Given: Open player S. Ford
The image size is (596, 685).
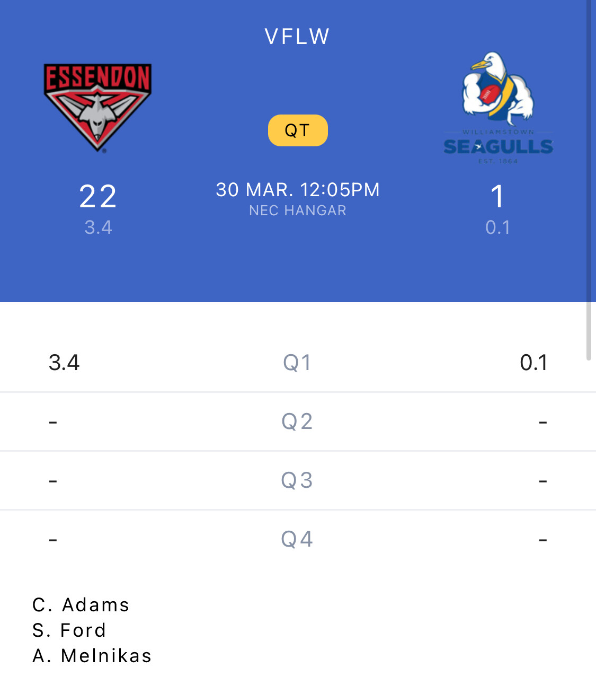Looking at the screenshot, I should (69, 630).
